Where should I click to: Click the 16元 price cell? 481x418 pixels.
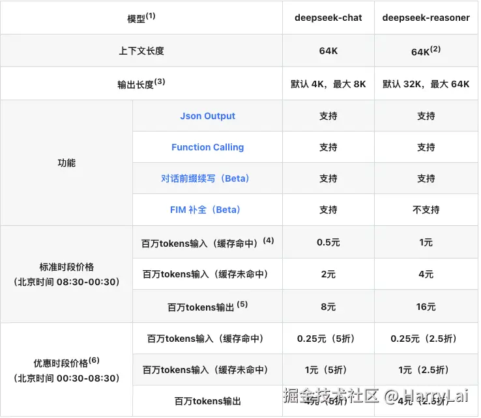click(x=426, y=307)
